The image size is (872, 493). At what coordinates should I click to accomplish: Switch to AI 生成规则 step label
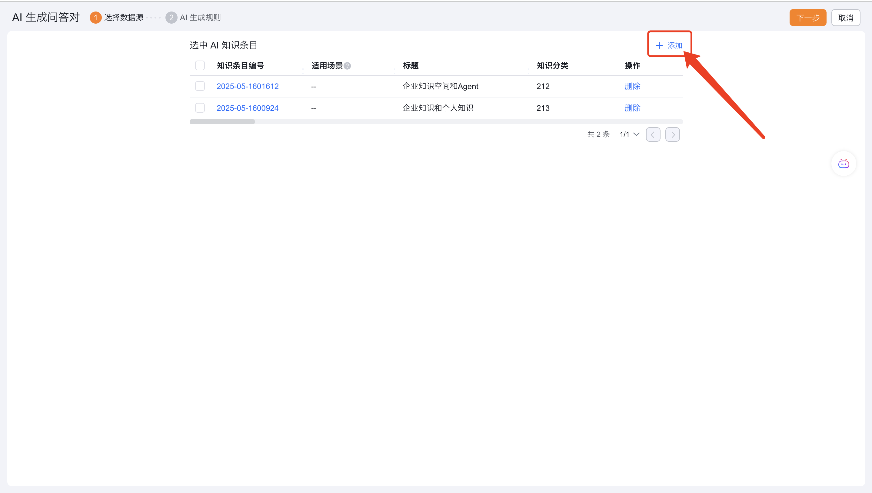(x=200, y=18)
